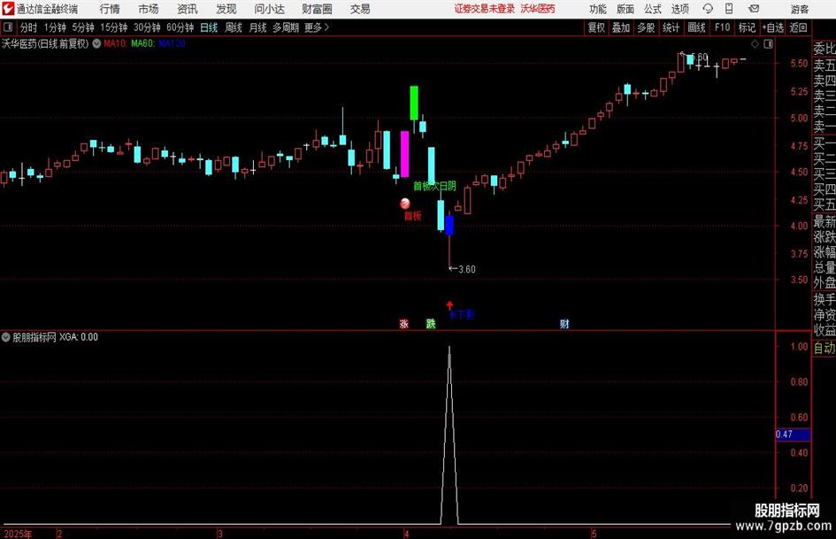Click the 统计 statistics toolbar button

[671, 27]
